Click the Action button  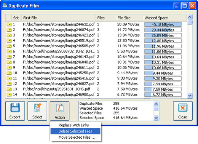tap(60, 111)
